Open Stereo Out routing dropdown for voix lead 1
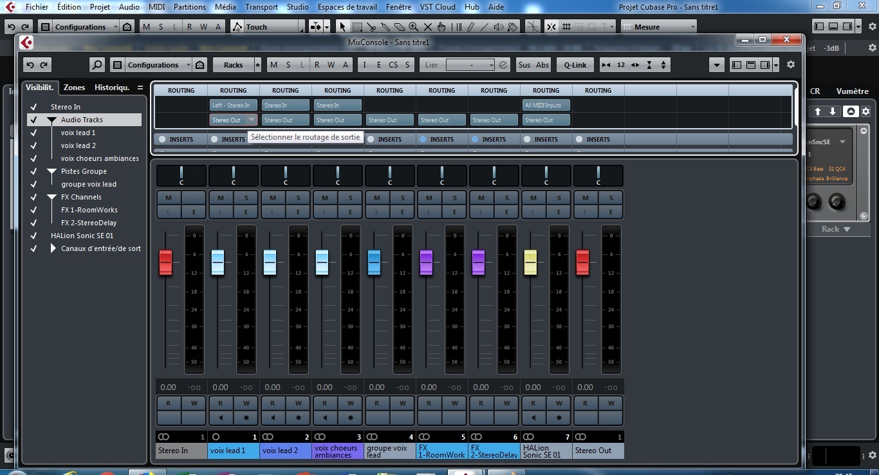The width and height of the screenshot is (879, 475). tap(234, 120)
